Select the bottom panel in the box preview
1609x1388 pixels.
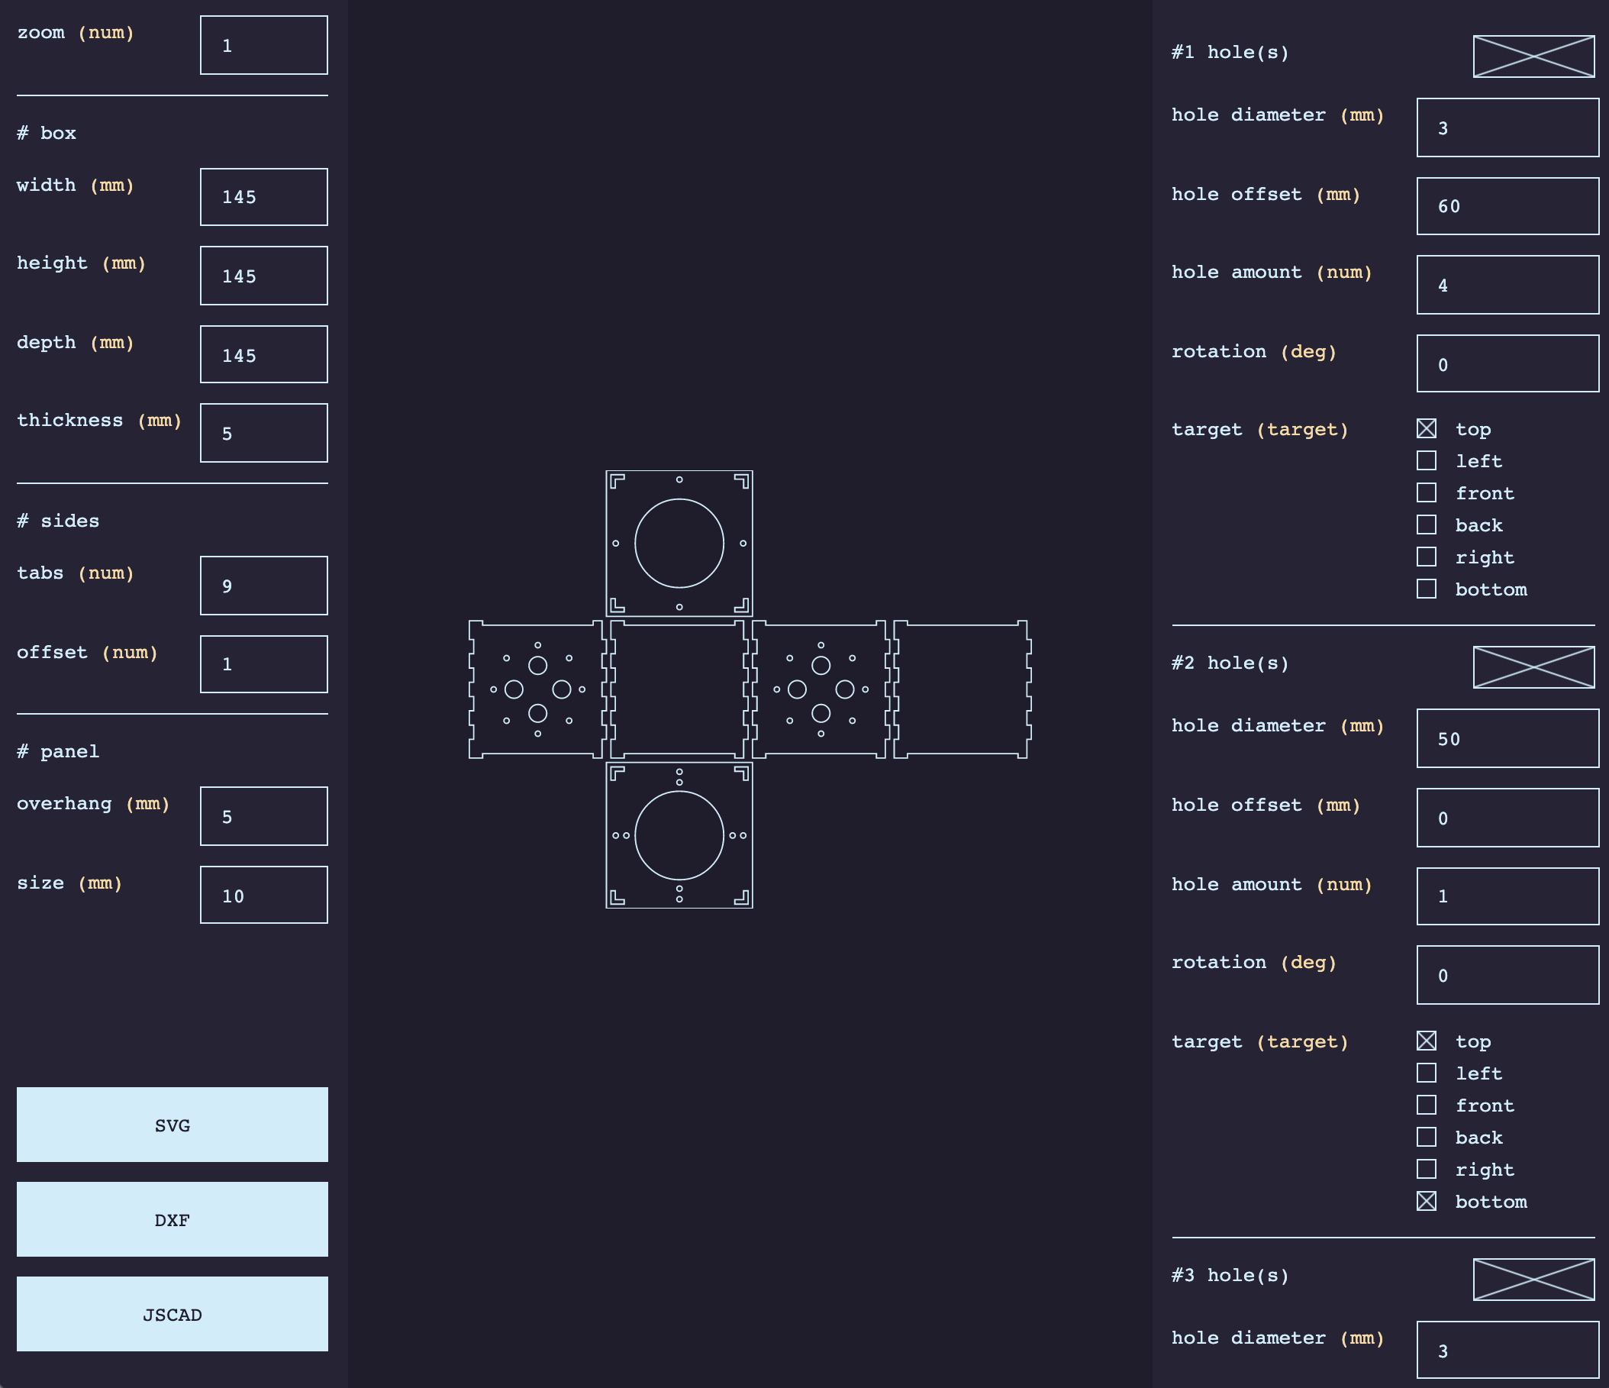[679, 835]
